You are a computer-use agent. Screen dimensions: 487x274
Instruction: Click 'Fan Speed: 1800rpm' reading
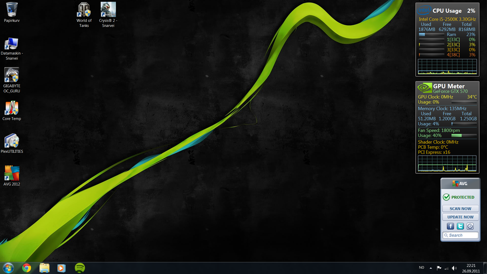coord(439,130)
